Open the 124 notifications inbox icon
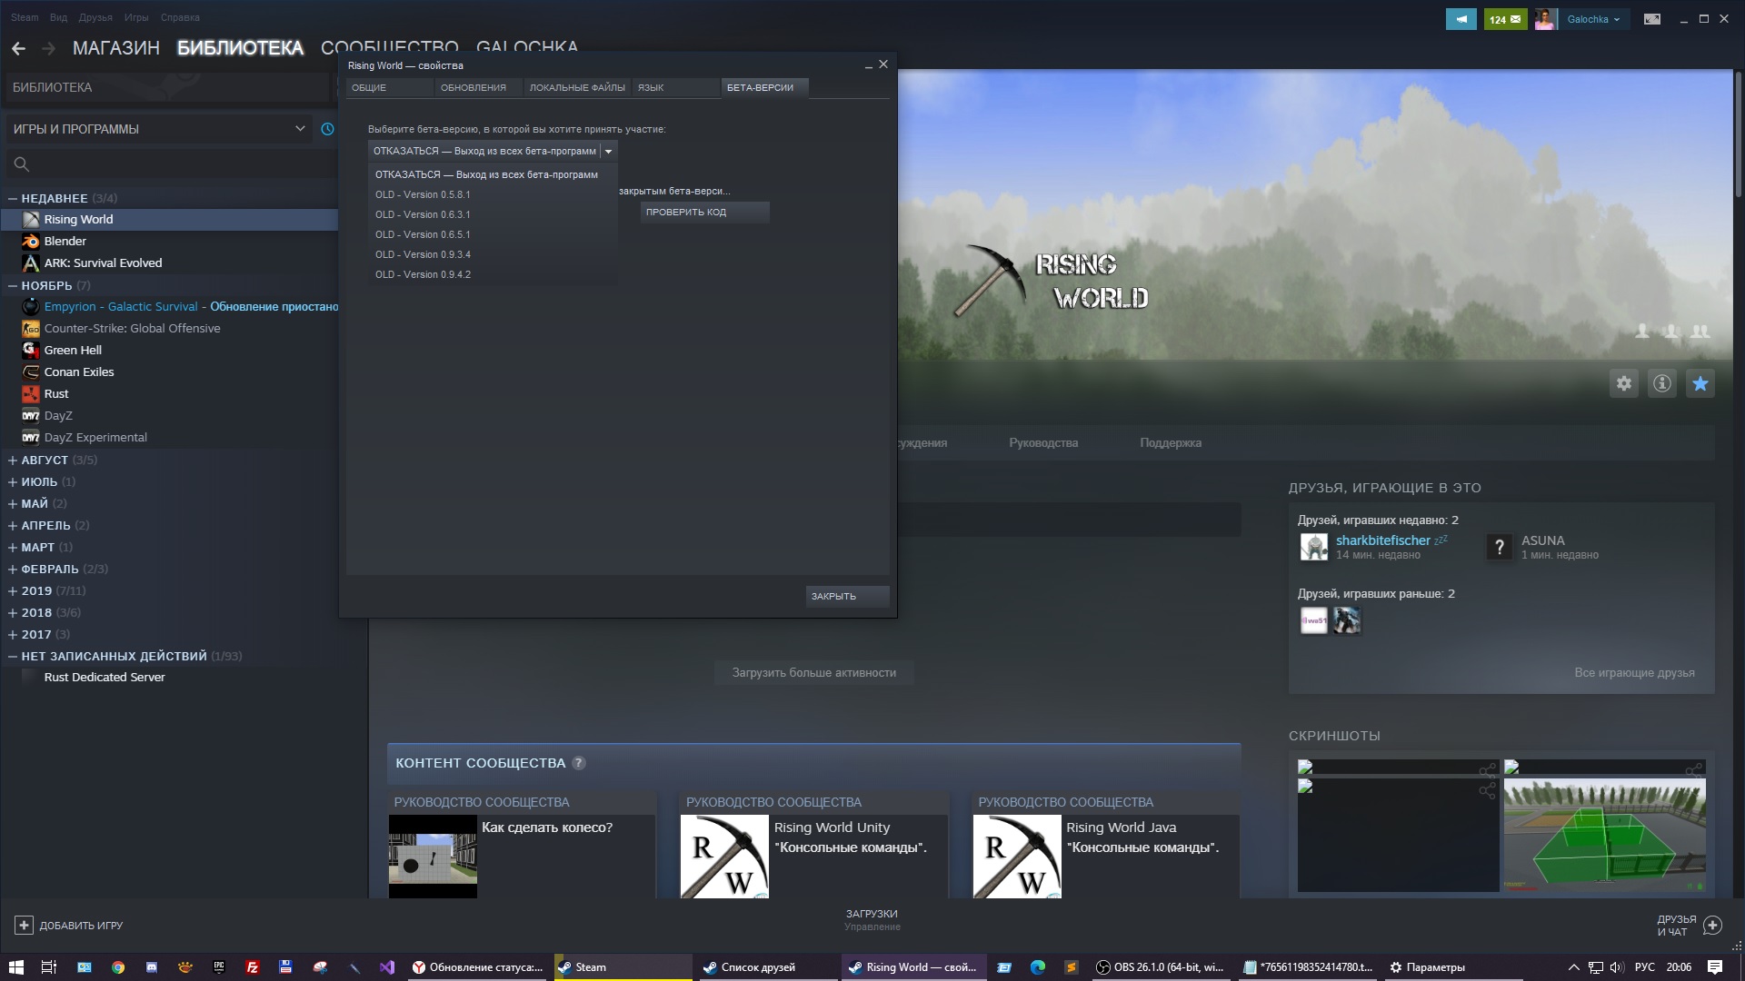This screenshot has width=1745, height=981. pyautogui.click(x=1505, y=19)
